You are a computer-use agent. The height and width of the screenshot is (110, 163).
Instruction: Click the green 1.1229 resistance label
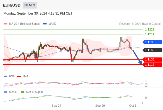tap(150, 29)
